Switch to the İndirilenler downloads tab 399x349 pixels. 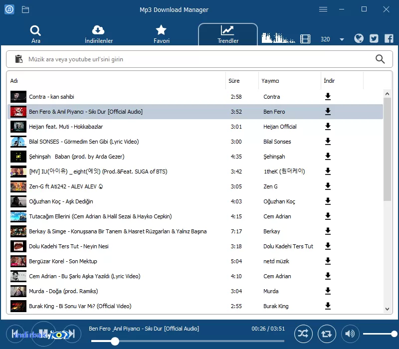(98, 34)
